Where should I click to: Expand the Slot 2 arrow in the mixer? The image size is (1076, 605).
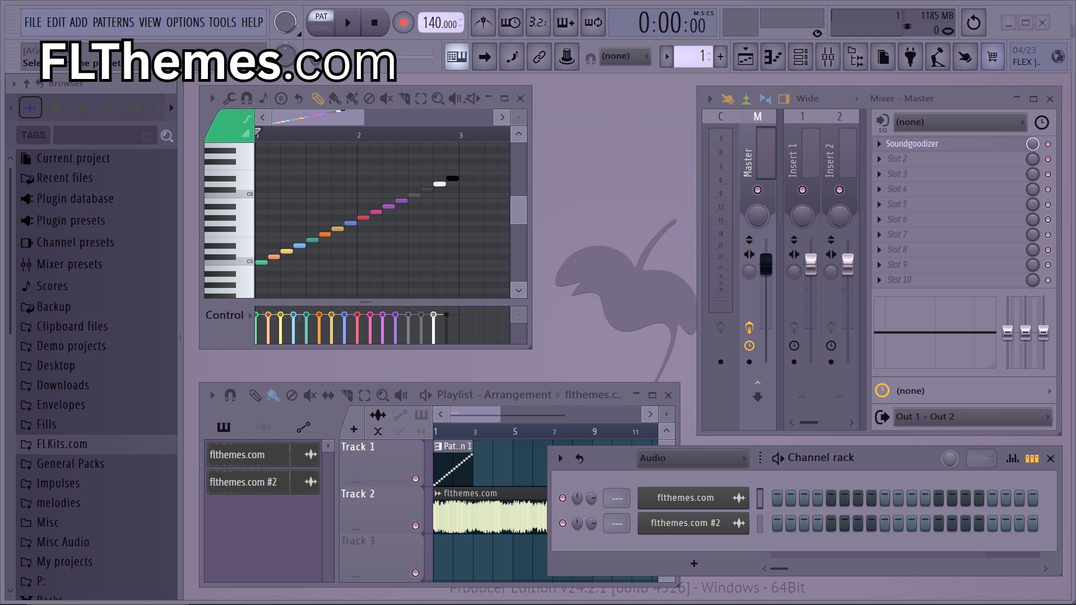(879, 159)
